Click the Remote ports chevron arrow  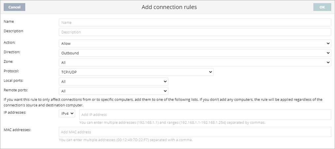click(165, 91)
